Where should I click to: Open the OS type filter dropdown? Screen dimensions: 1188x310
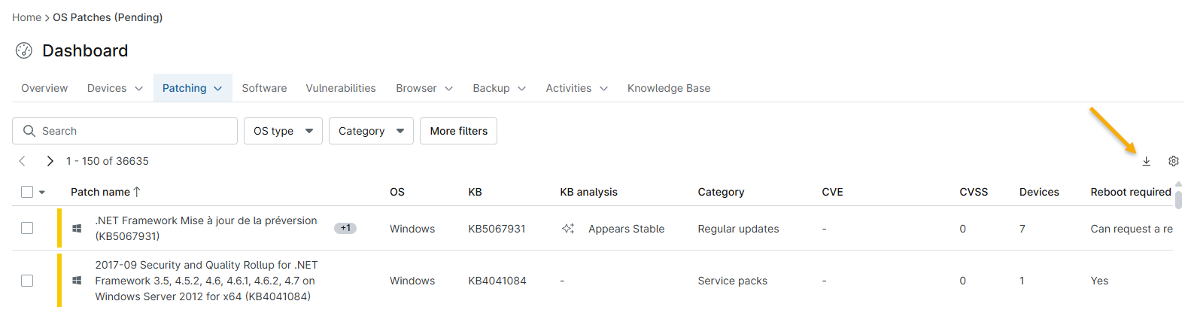click(283, 131)
